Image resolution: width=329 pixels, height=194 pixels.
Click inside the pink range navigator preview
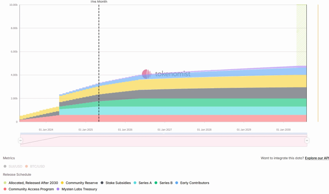click(164, 141)
